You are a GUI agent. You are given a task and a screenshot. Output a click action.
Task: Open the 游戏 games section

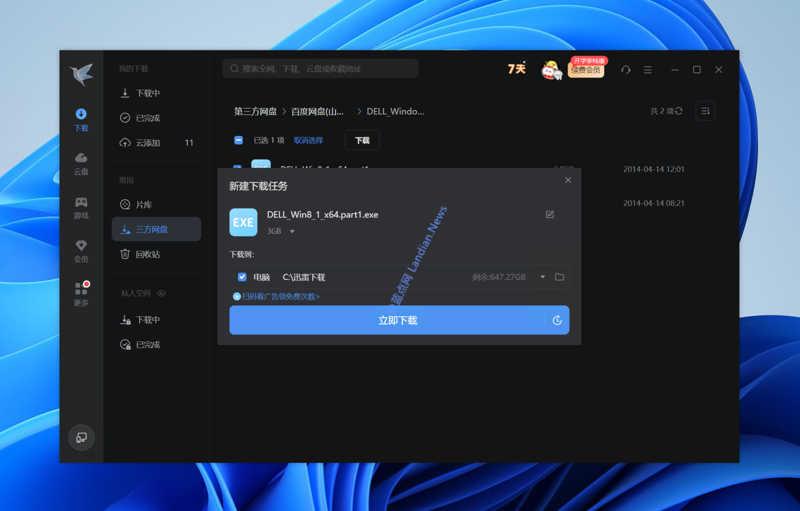81,207
